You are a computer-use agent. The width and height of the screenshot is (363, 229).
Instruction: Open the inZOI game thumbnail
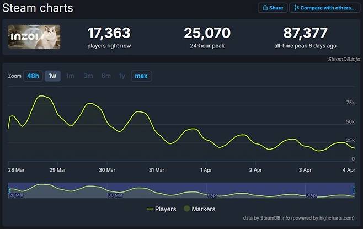pyautogui.click(x=34, y=37)
